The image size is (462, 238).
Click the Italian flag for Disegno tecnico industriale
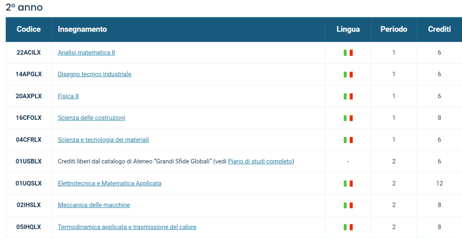348,74
